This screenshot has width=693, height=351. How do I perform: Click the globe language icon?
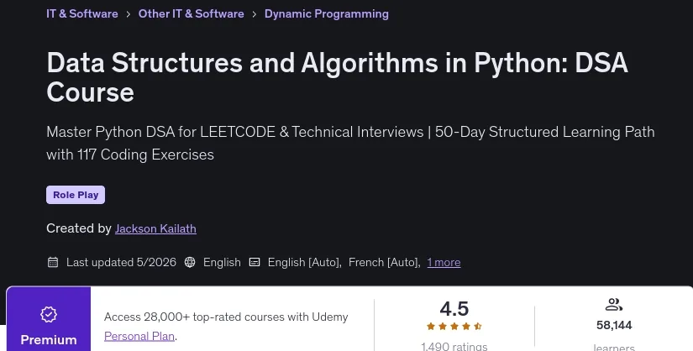190,262
